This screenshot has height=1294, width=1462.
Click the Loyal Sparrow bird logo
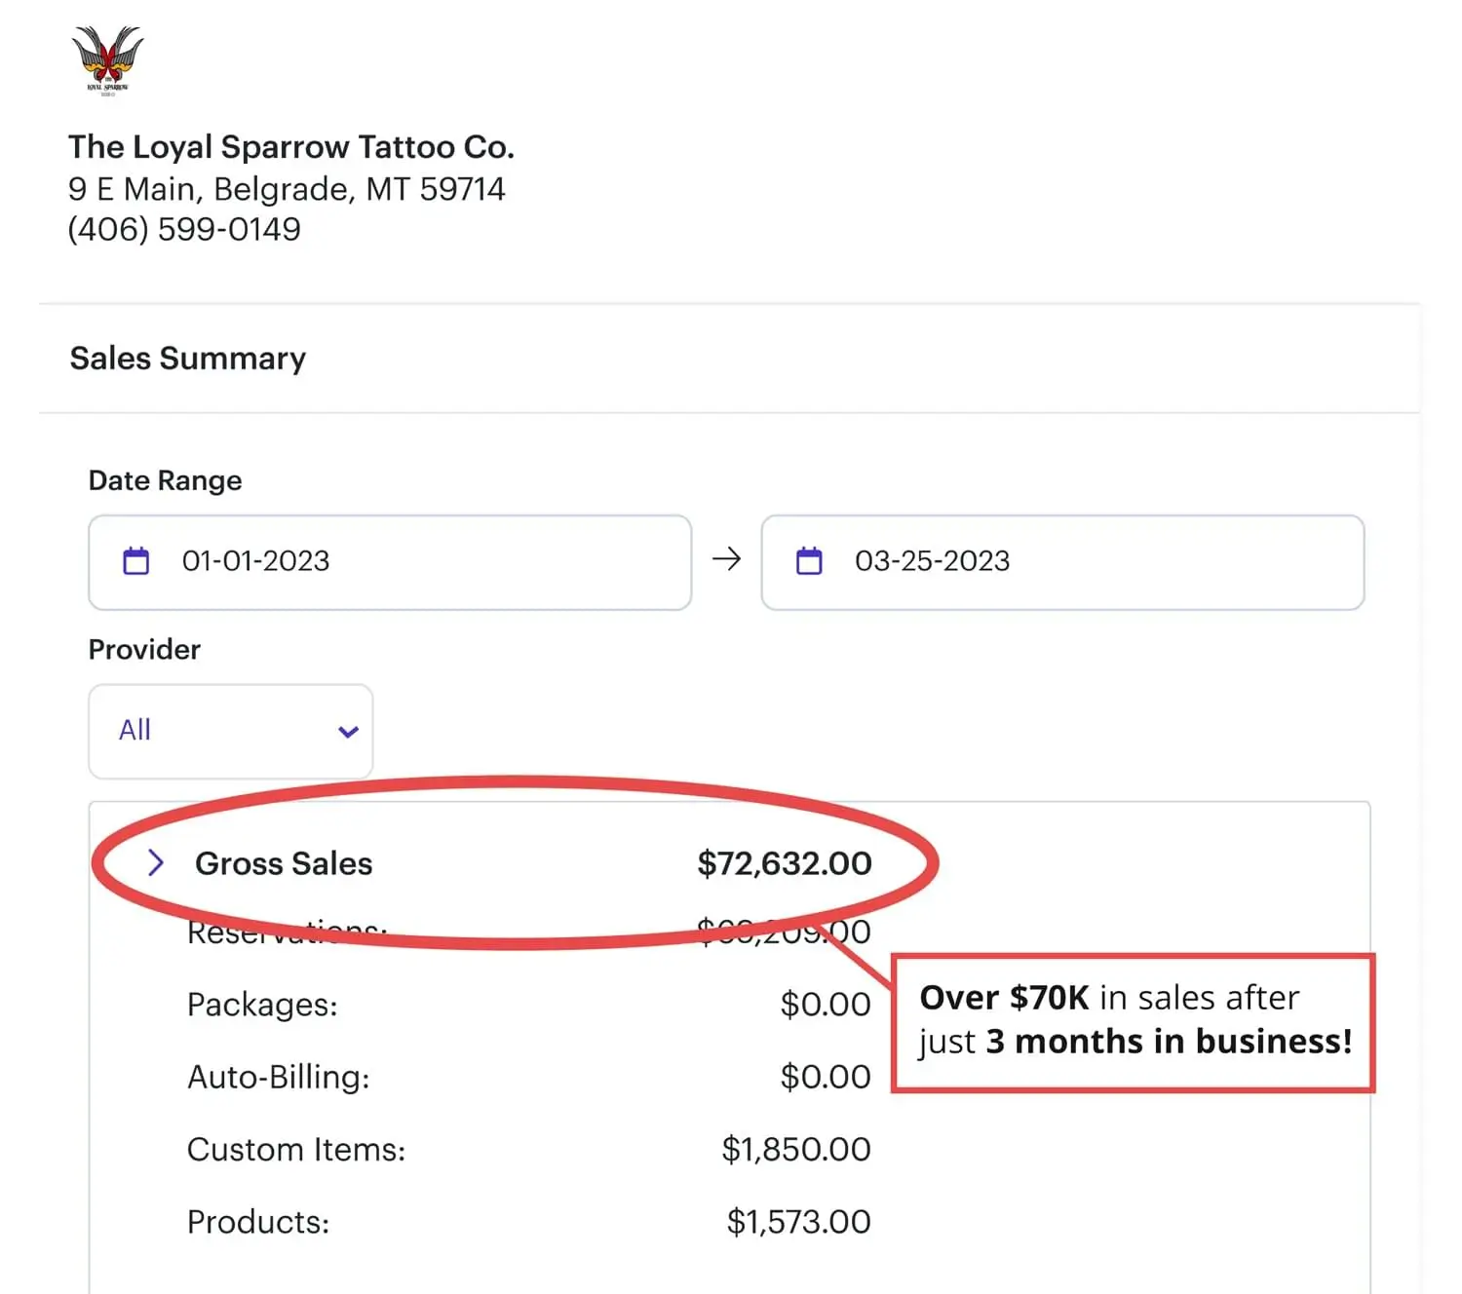click(107, 60)
